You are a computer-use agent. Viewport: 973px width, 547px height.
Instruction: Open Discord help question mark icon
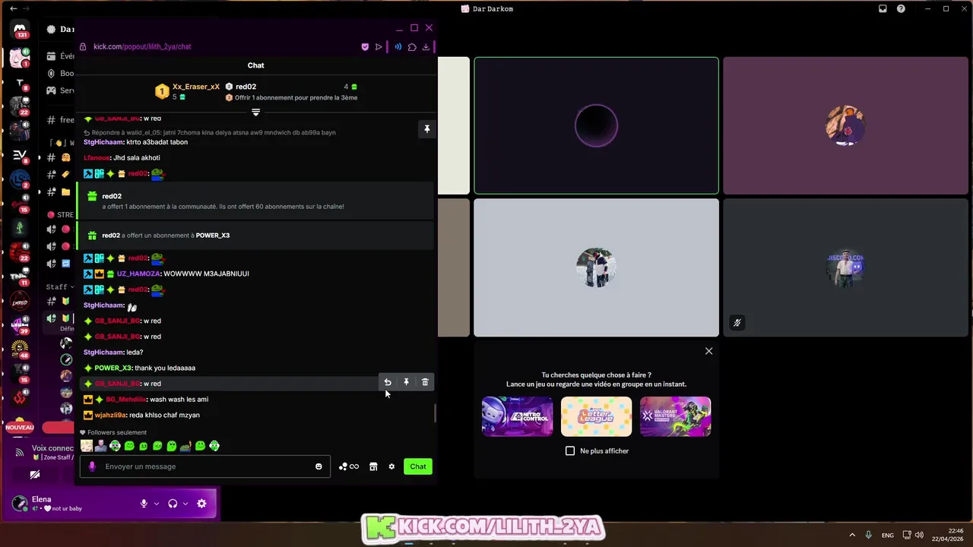point(901,9)
